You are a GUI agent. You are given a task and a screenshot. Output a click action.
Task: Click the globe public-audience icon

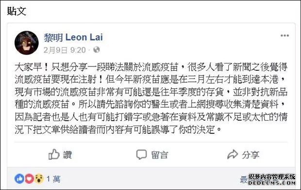click(97, 49)
